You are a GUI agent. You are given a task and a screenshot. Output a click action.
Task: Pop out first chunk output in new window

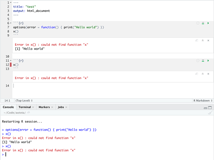(x=197, y=40)
